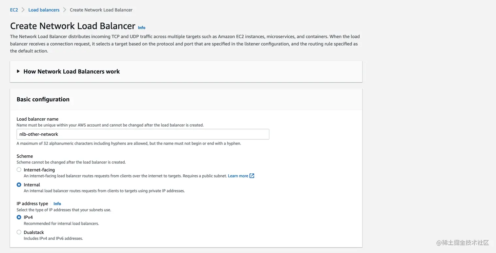Viewport: 496px width, 253px height.
Task: Click the Internal scheme label text
Action: [32, 185]
